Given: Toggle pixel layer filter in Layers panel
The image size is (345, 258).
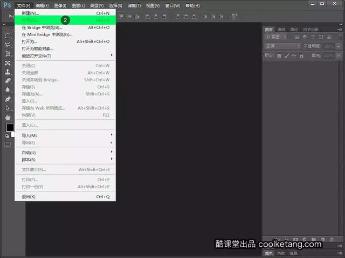Looking at the screenshot, I should 297,37.
